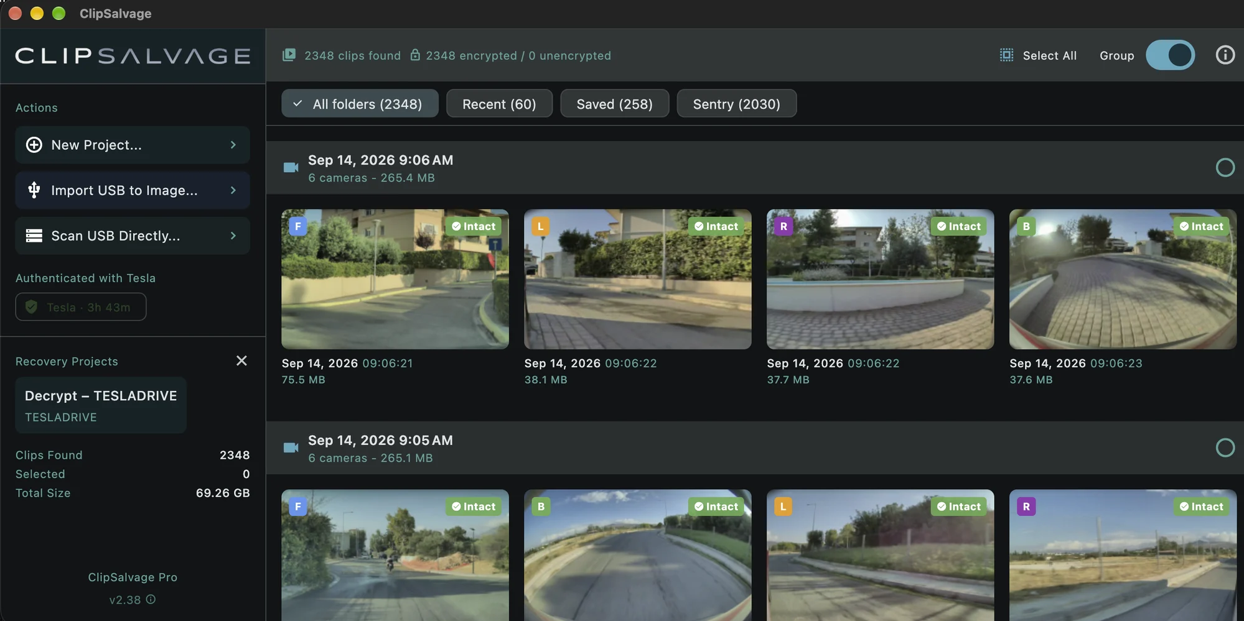Click the camera icon for the 9:05 AM group
This screenshot has width=1244, height=621.
(291, 448)
